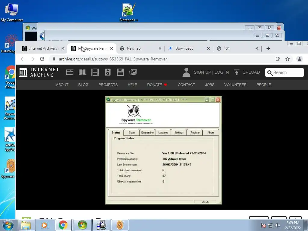Open the Action Center flag tray icon

263,225
